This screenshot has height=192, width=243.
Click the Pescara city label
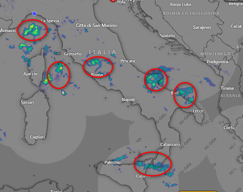(128, 61)
